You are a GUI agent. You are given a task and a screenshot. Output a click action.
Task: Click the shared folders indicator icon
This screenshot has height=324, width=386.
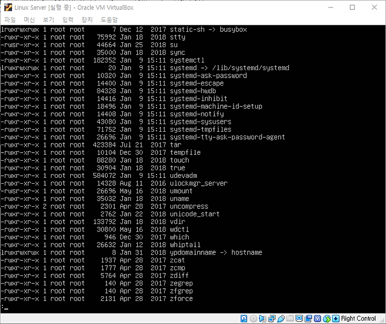click(290, 319)
